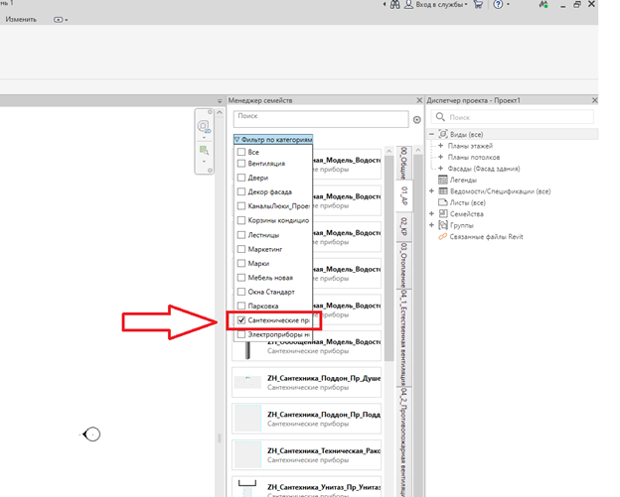Collapse the Фильтр по категориям dropdown
620x497 pixels.
pyautogui.click(x=273, y=139)
